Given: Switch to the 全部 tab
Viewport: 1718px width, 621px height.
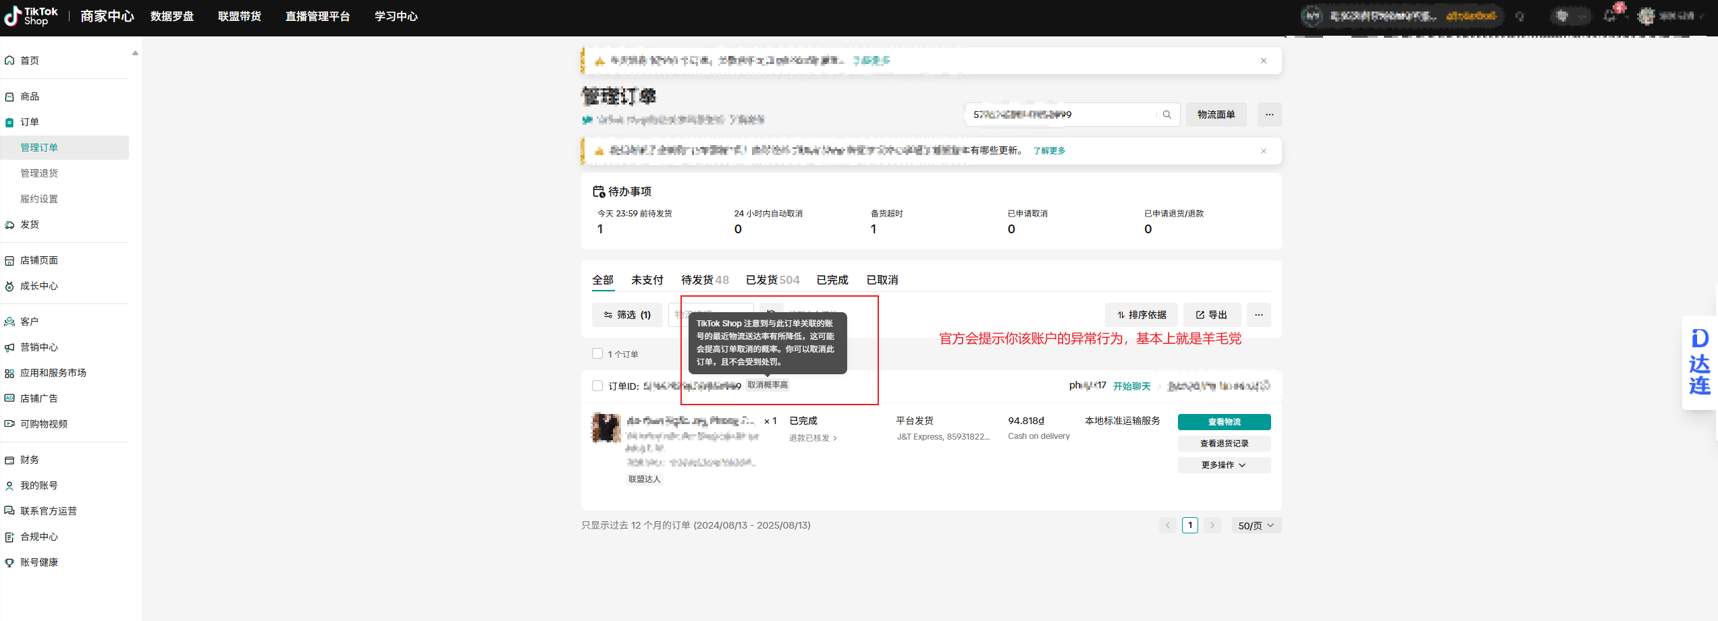Looking at the screenshot, I should point(603,280).
